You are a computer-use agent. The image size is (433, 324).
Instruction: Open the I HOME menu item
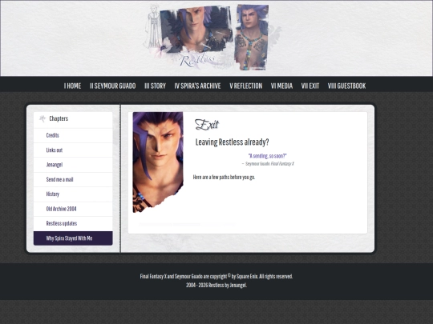coord(72,86)
